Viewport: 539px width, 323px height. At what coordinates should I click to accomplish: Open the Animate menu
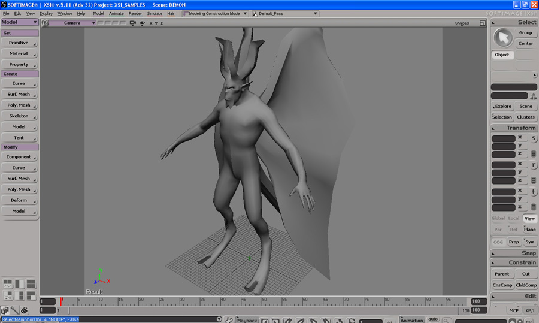coord(116,13)
